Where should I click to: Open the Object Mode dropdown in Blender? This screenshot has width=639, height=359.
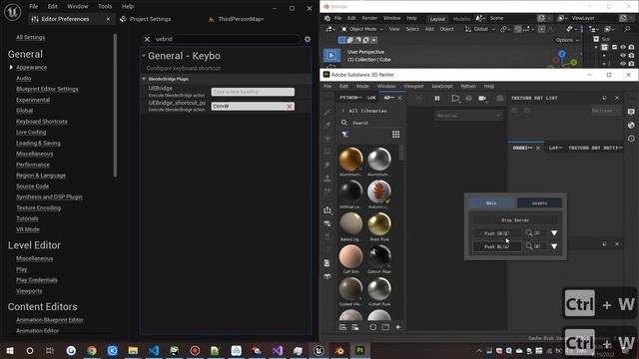click(x=362, y=29)
